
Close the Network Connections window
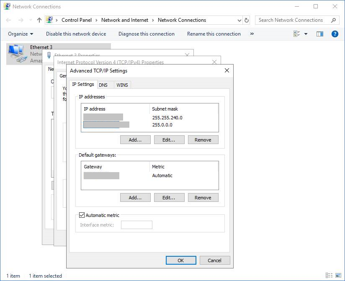(335, 6)
